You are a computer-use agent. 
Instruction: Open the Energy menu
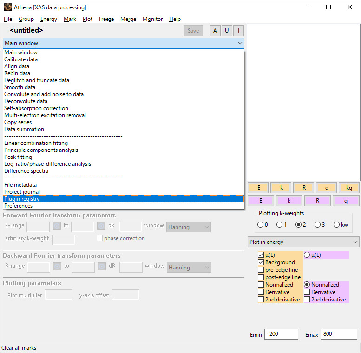click(x=49, y=19)
